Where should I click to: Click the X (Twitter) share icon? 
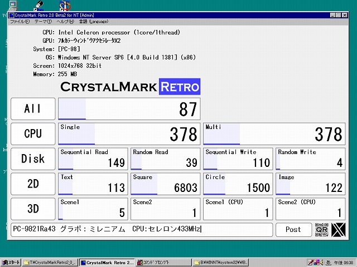coord(339,230)
